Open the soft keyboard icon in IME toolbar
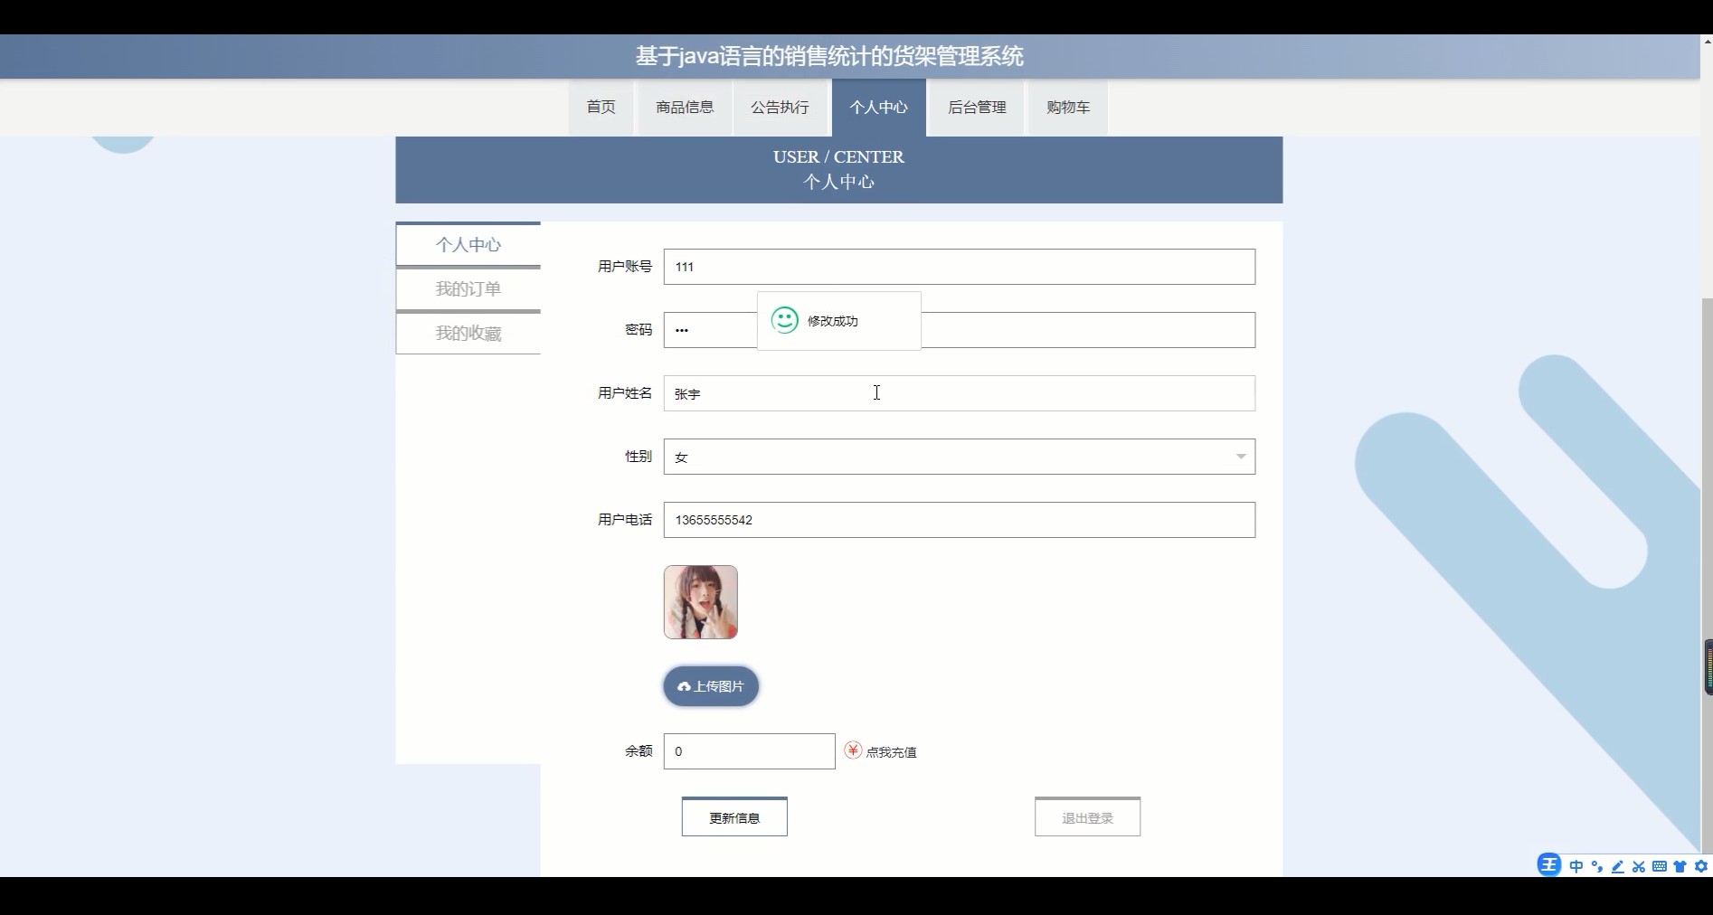 tap(1659, 866)
